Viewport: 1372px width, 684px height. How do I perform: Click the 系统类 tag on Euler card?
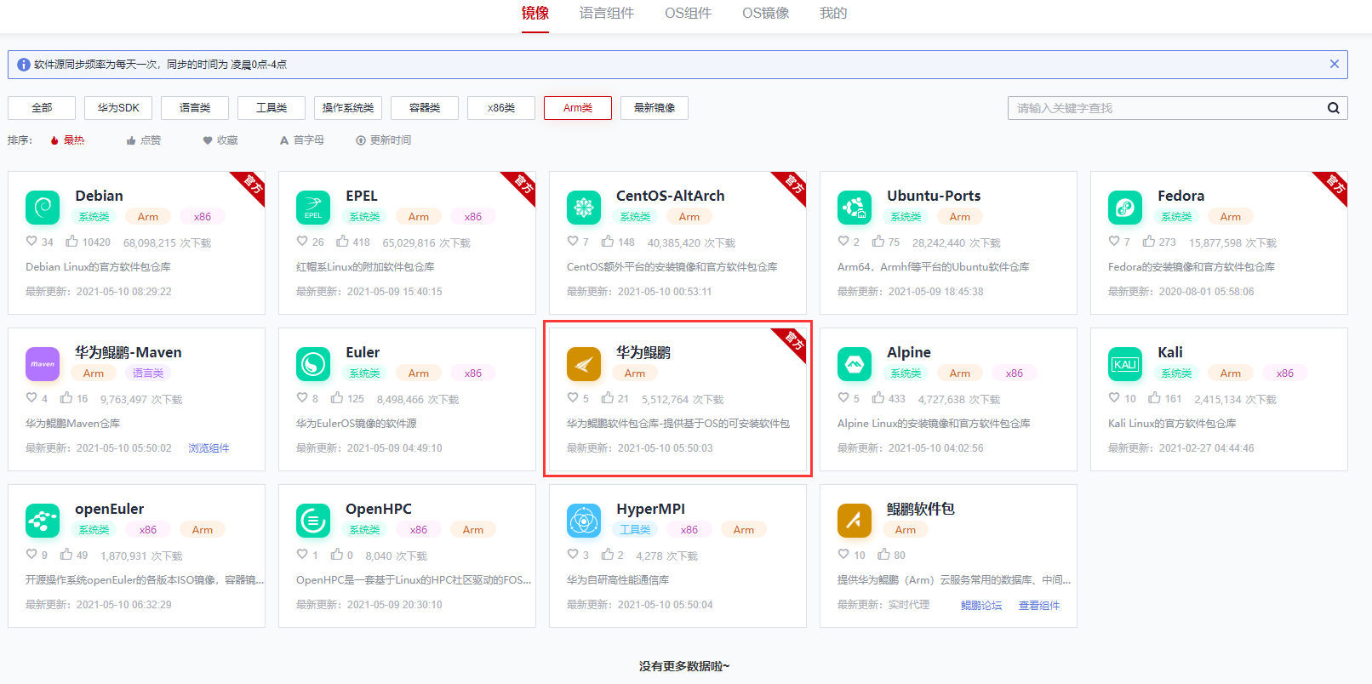(x=364, y=373)
